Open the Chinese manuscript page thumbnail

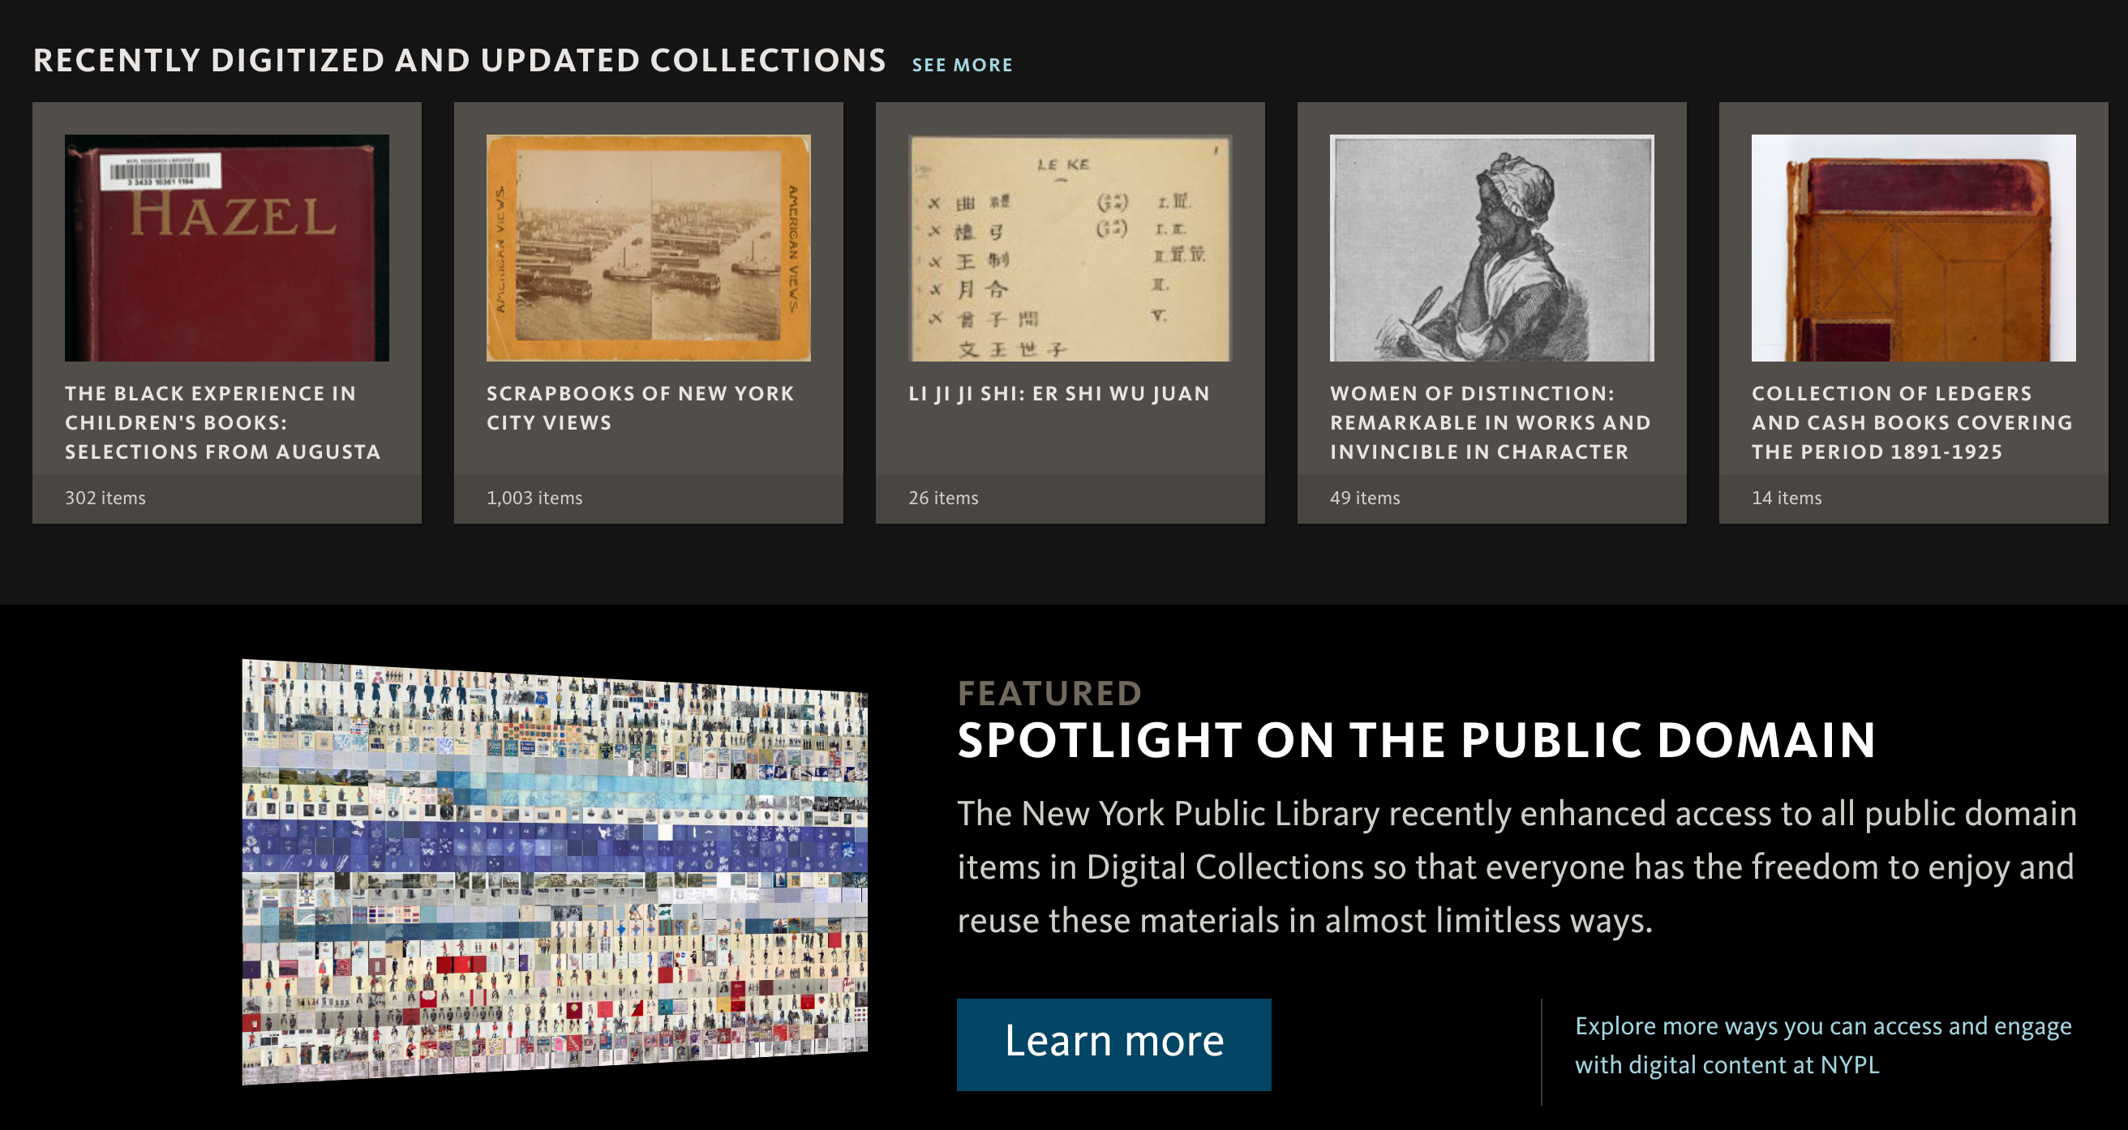click(1070, 247)
